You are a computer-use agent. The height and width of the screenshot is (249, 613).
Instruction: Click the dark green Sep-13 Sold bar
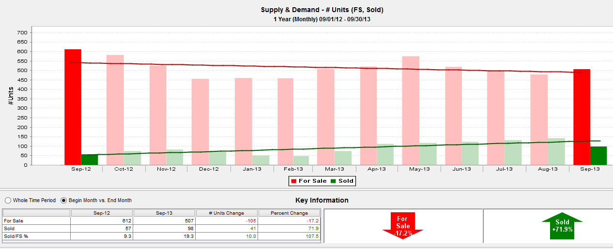pyautogui.click(x=598, y=156)
